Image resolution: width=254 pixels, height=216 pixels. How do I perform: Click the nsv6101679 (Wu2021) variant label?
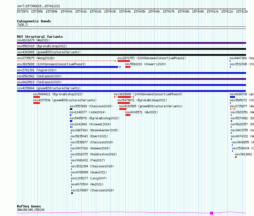tap(33, 40)
